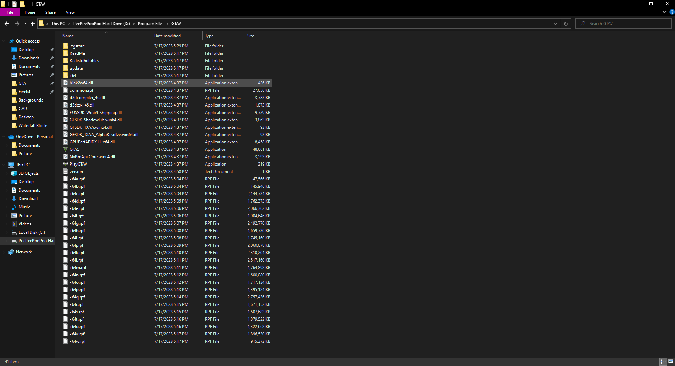Open the View ribbon tab
Image resolution: width=675 pixels, height=366 pixels.
[70, 12]
